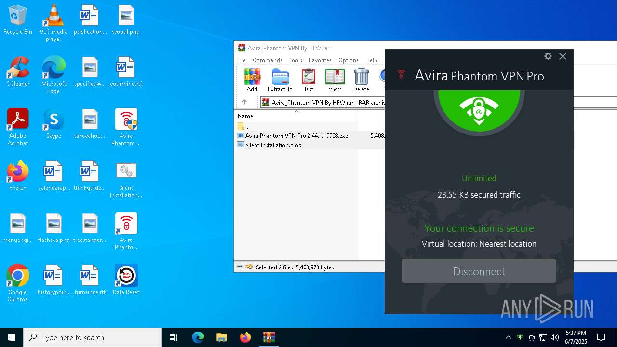The height and width of the screenshot is (347, 617).
Task: Open Microsoft Edge desktop shortcut
Action: click(54, 75)
